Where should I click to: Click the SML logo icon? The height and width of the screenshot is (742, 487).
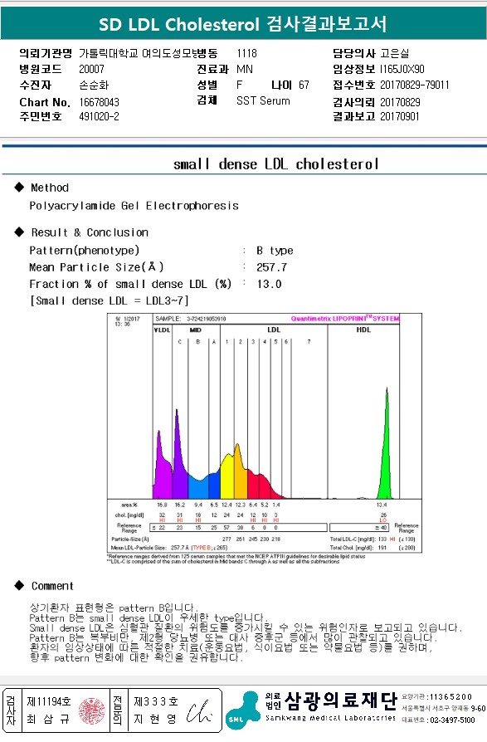[x=242, y=710]
